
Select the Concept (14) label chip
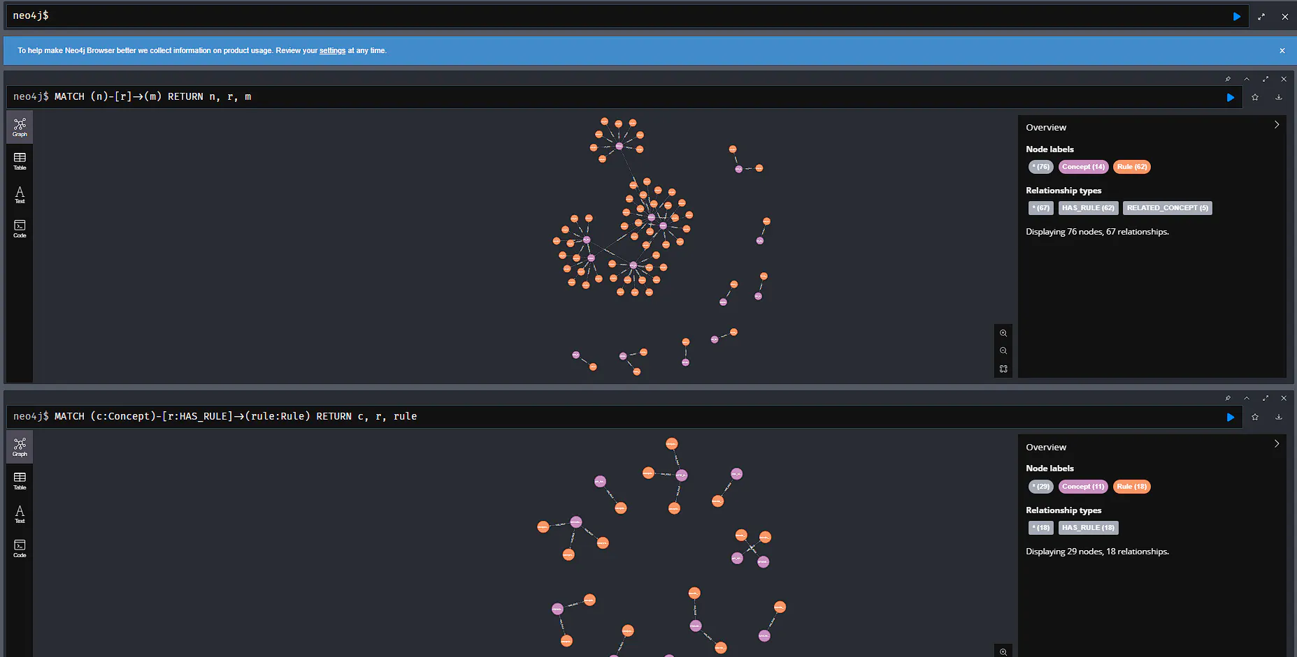click(1083, 167)
